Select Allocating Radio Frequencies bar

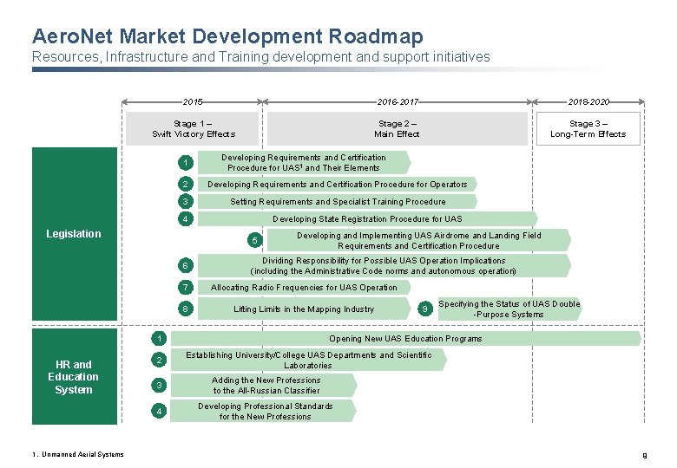click(304, 287)
